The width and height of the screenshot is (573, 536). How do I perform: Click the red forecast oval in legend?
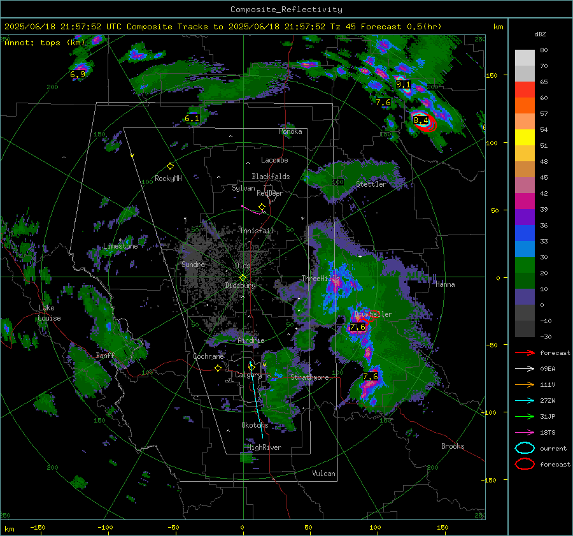coord(525,464)
